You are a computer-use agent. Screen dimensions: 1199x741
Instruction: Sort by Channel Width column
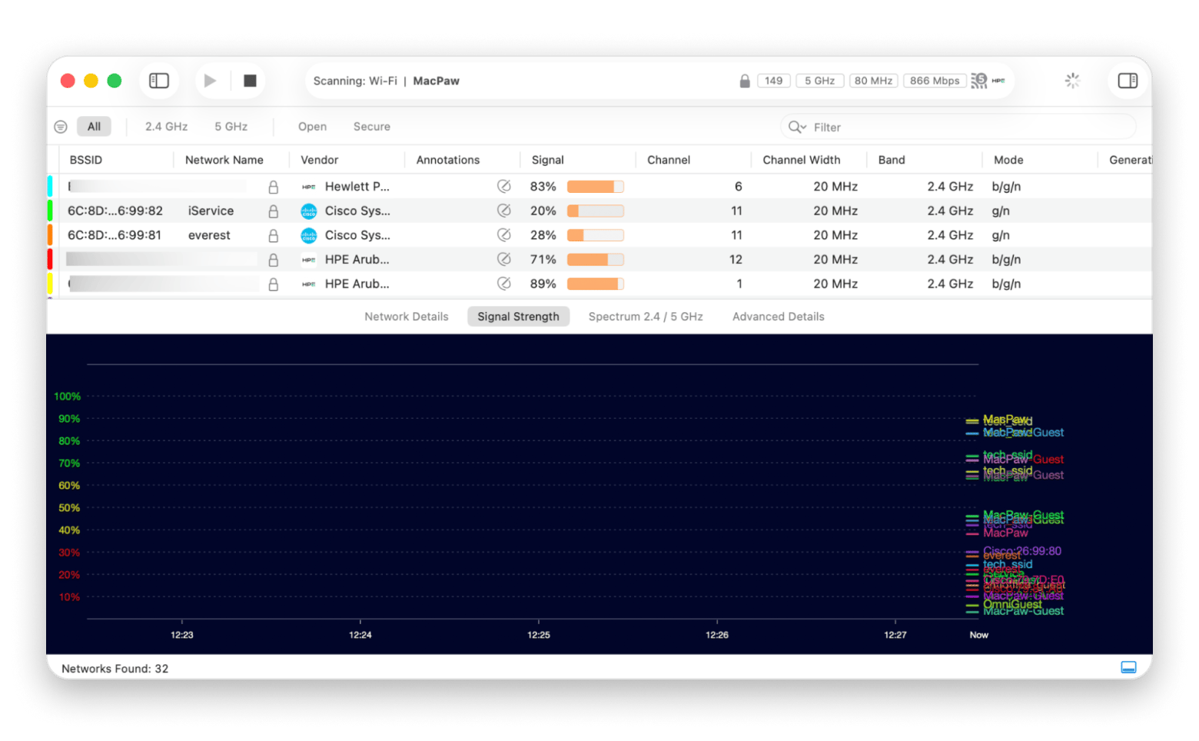click(x=801, y=160)
